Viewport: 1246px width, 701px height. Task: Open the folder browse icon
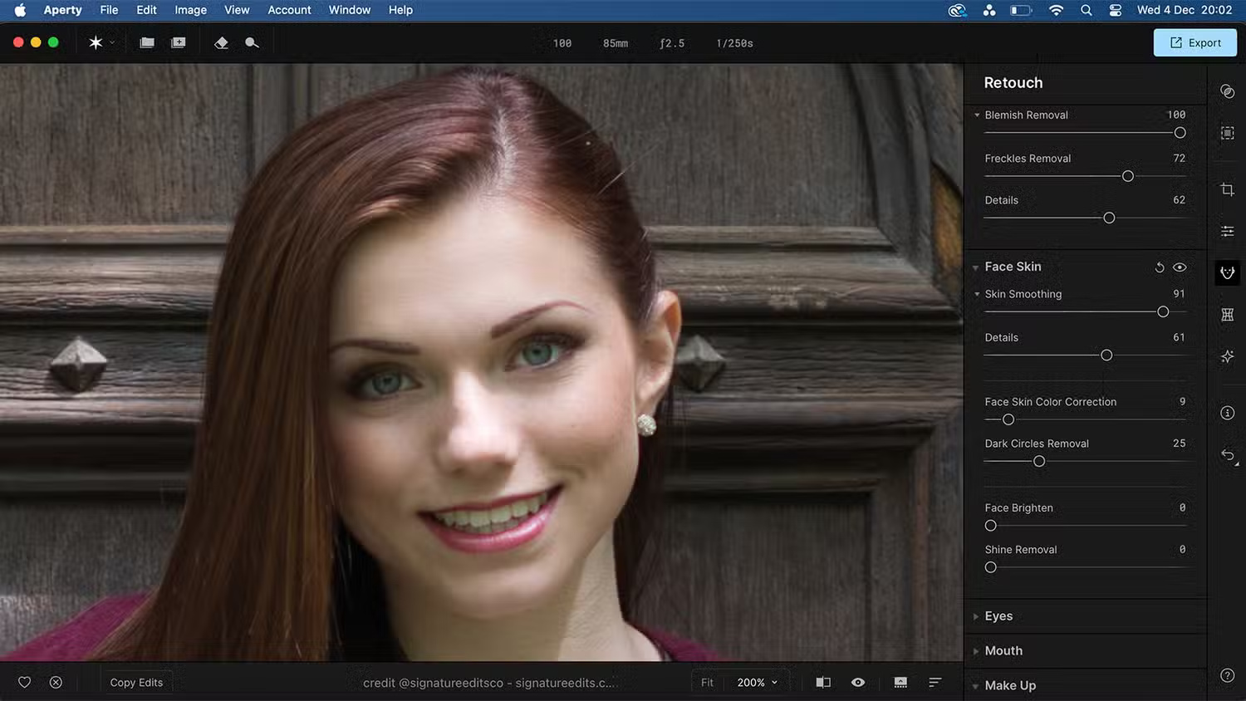click(x=147, y=43)
